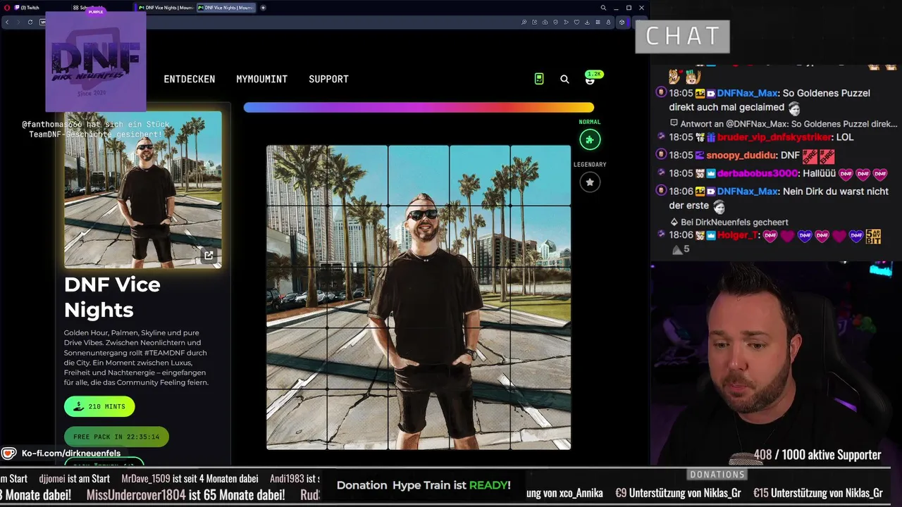Select the bottom-right puzzle tile
The height and width of the screenshot is (507, 902).
coord(540,419)
